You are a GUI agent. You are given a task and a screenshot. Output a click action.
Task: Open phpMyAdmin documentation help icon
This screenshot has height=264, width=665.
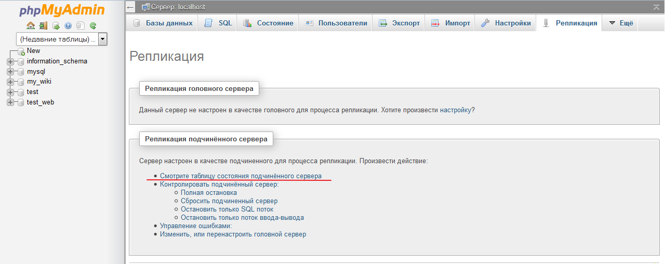[68, 25]
